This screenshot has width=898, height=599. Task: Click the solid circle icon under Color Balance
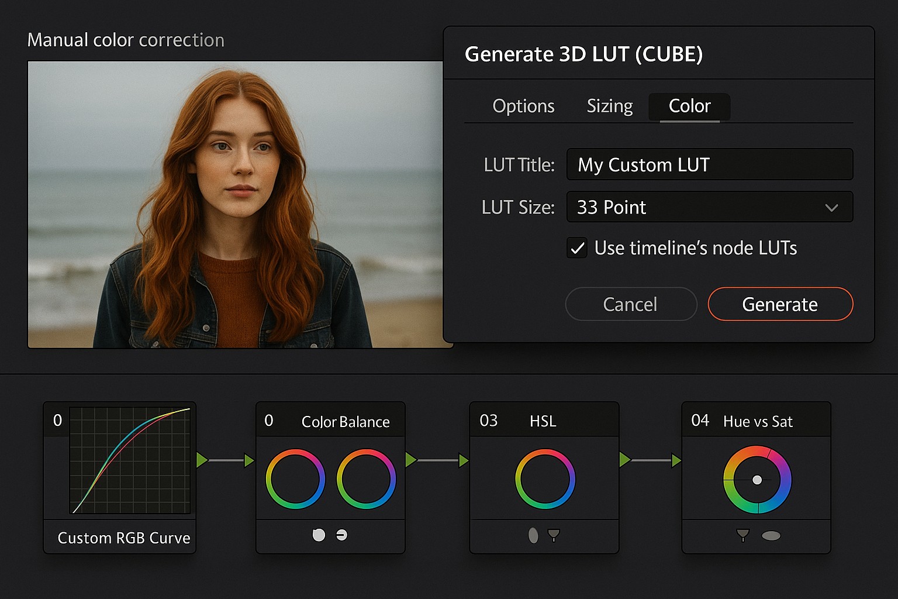tap(319, 535)
